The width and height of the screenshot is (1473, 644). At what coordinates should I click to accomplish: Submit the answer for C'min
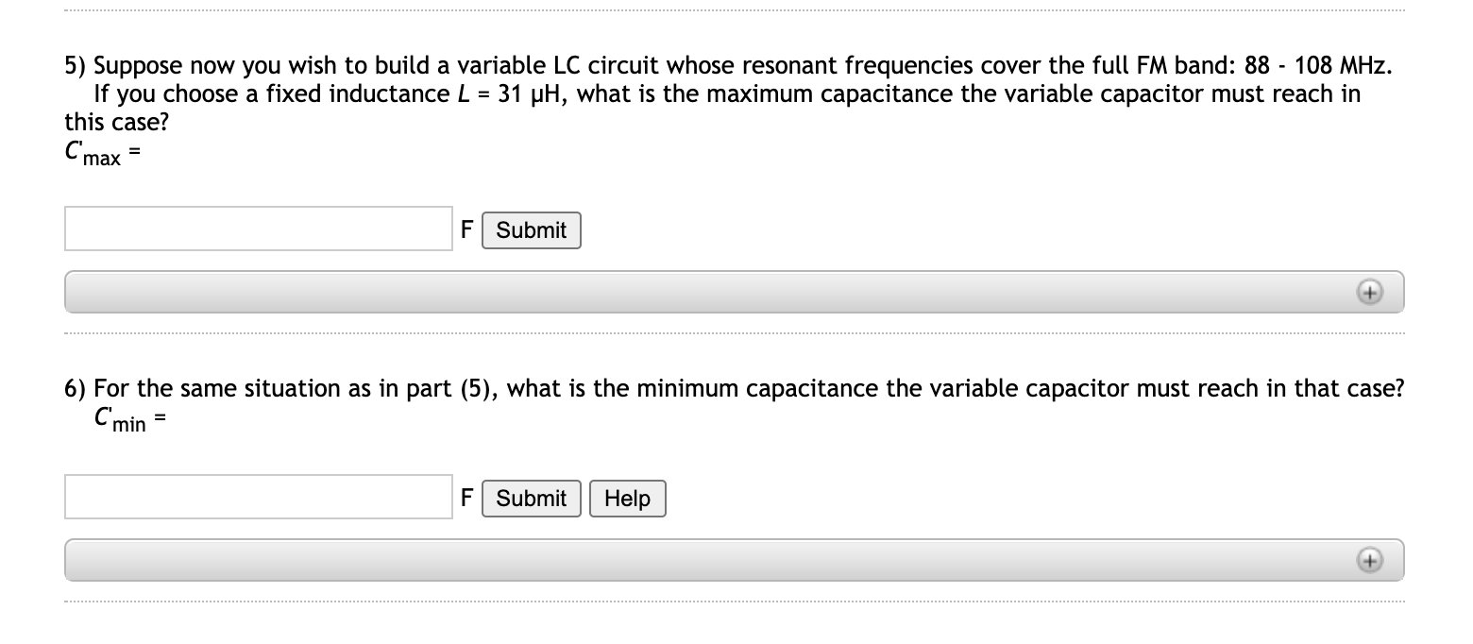[x=531, y=498]
